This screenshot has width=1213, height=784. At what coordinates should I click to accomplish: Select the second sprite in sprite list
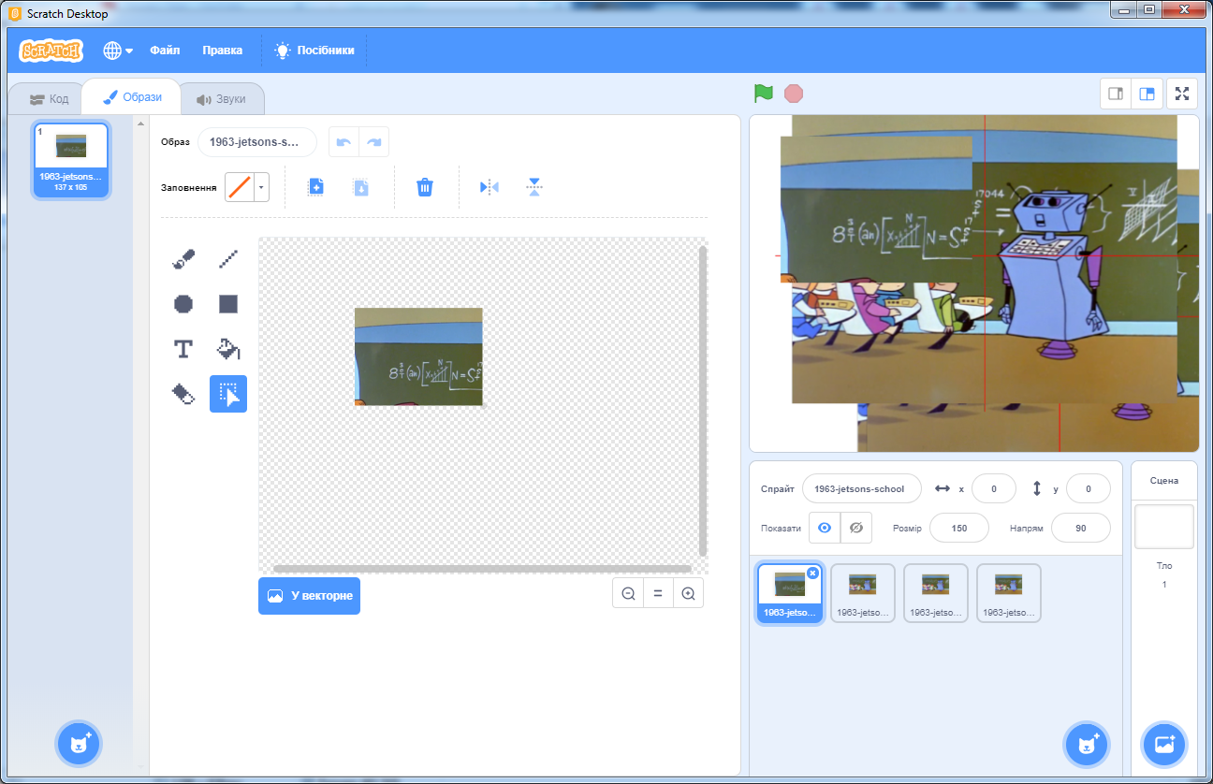pyautogui.click(x=863, y=593)
